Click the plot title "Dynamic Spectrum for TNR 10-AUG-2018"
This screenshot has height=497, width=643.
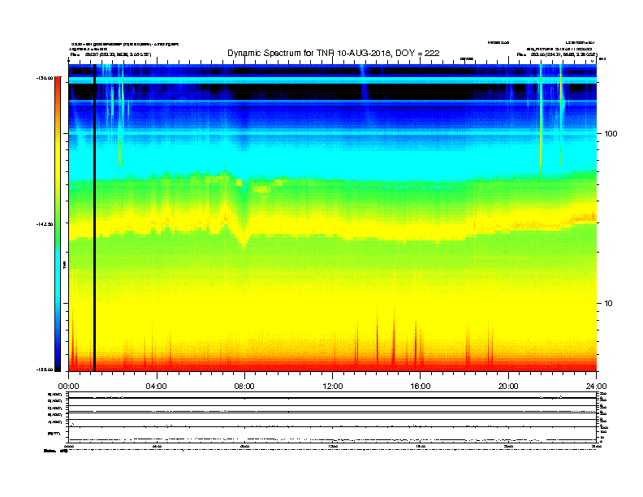pyautogui.click(x=308, y=53)
